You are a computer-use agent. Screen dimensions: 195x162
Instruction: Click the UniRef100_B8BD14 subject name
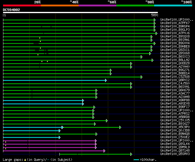175,73
